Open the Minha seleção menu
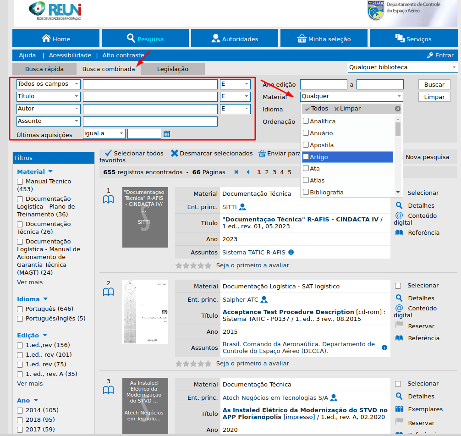The height and width of the screenshot is (436, 461). coord(324,38)
